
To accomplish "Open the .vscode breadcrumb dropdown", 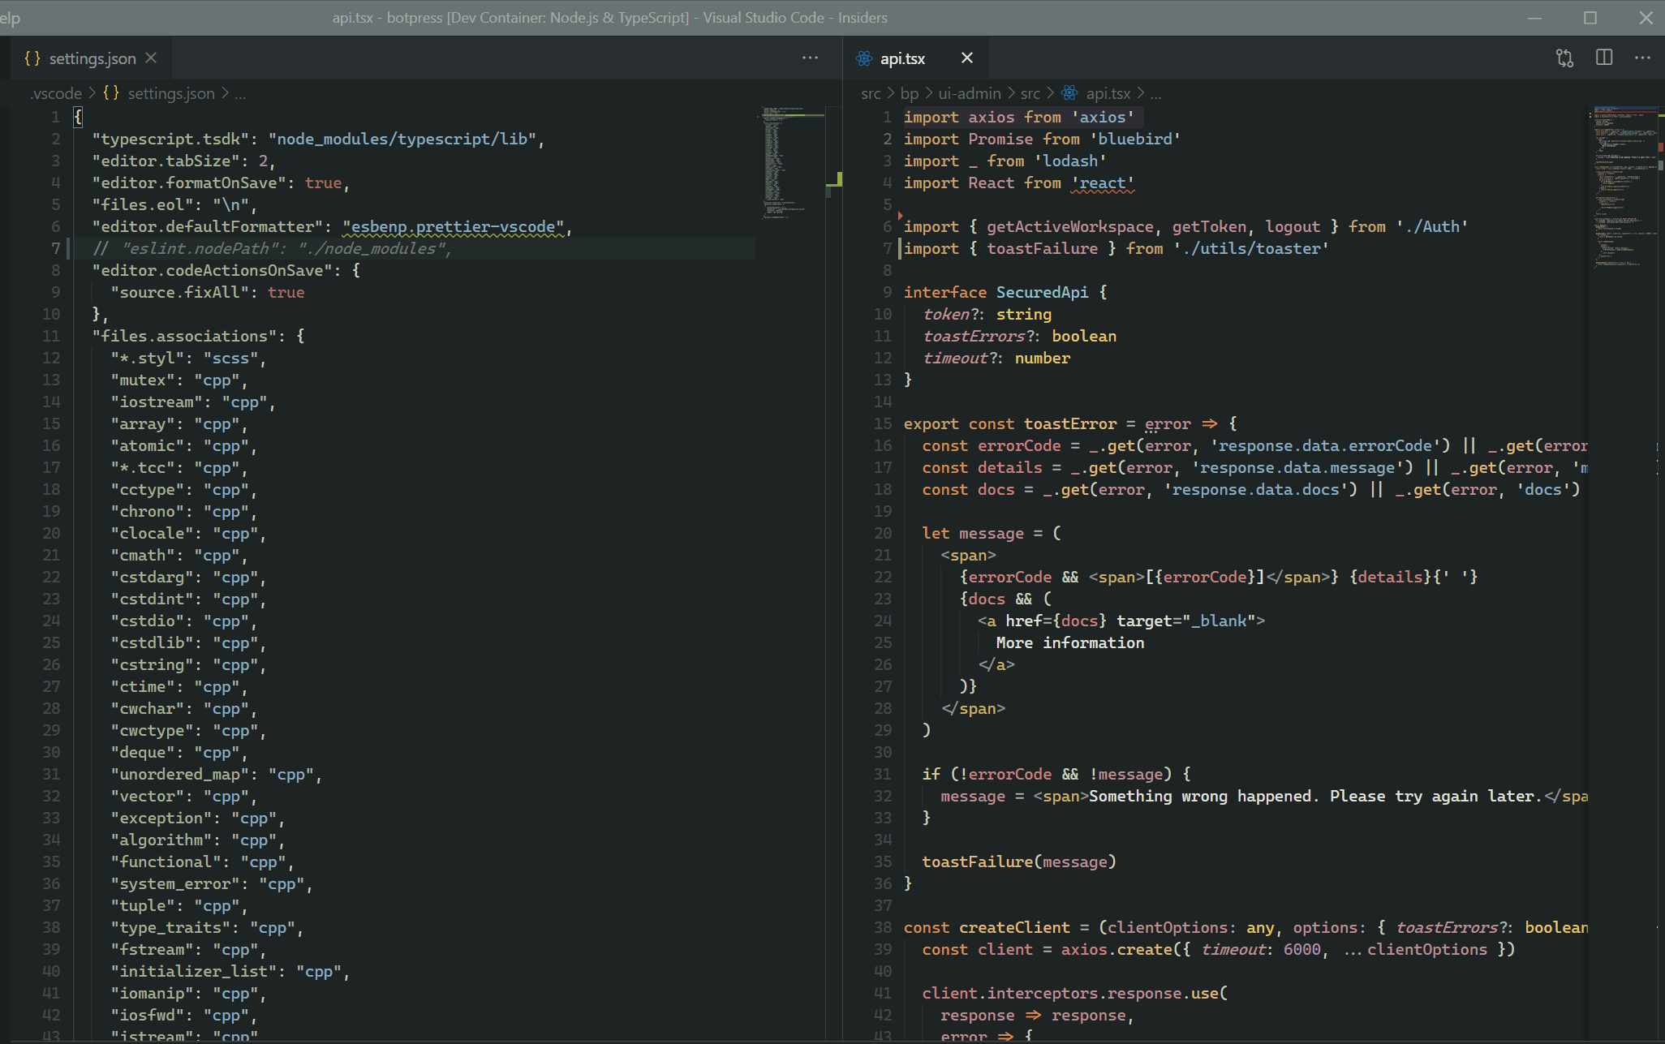I will click(x=57, y=93).
